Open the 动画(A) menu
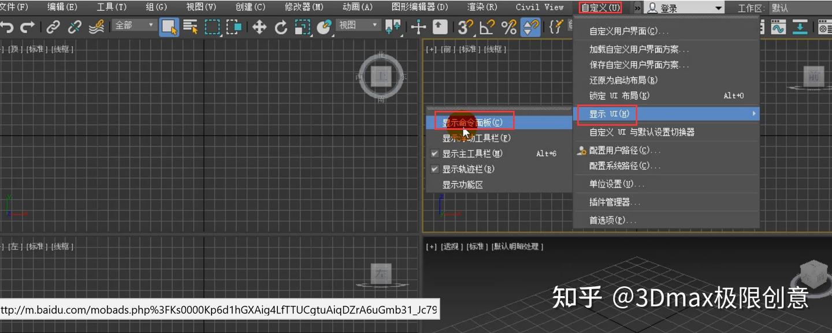 click(358, 8)
